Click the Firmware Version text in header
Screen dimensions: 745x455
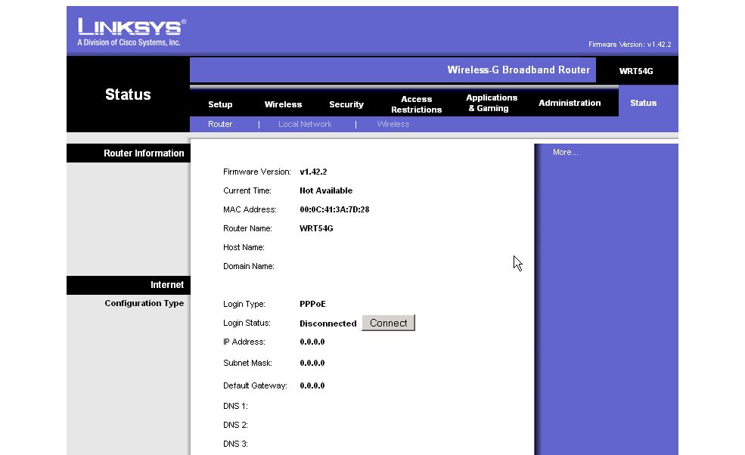coord(629,45)
